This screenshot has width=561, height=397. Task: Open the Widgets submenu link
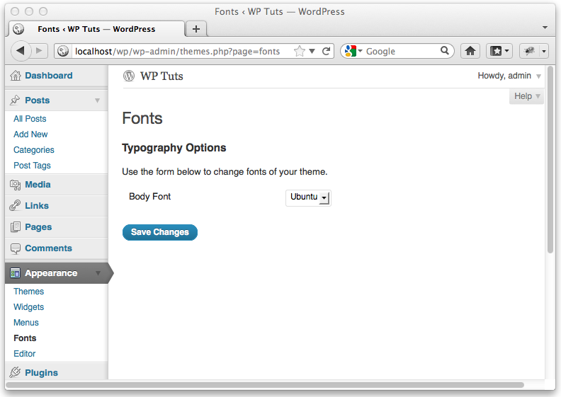(x=29, y=307)
